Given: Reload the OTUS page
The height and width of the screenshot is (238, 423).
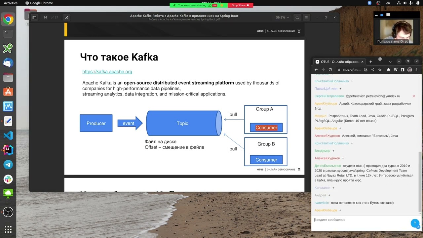Looking at the screenshot, I should (330, 70).
